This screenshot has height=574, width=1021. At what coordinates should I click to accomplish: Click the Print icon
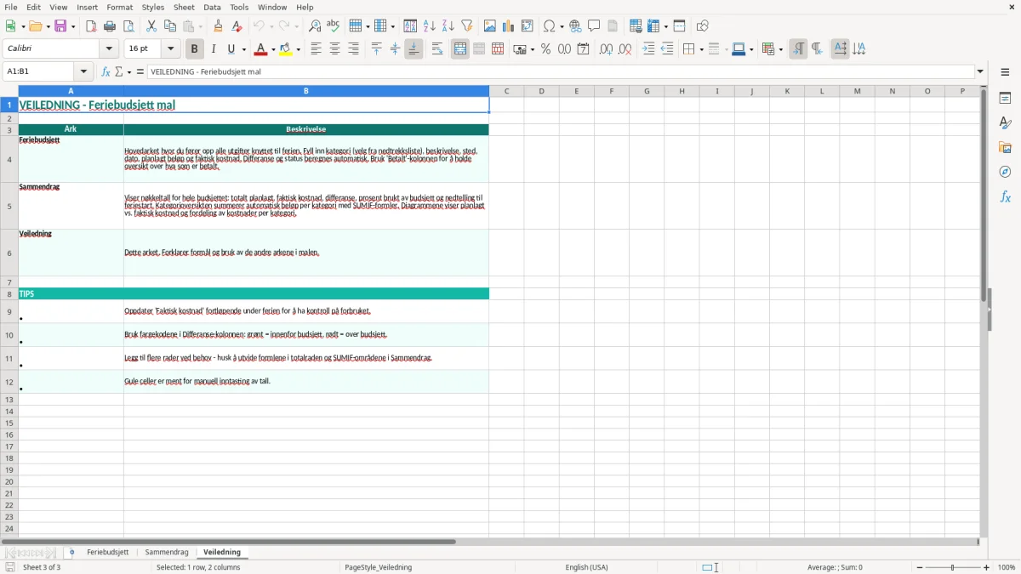tap(110, 26)
